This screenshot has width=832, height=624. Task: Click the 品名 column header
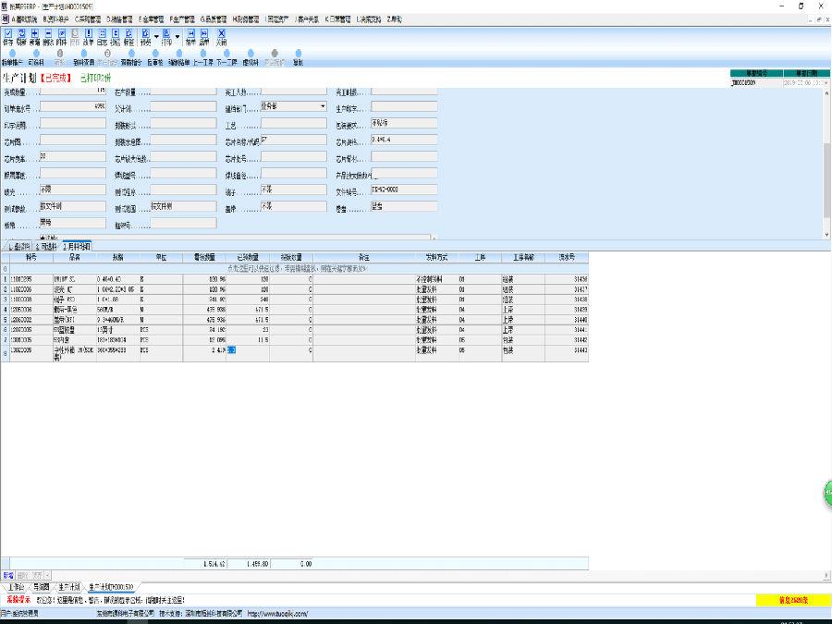coord(74,257)
